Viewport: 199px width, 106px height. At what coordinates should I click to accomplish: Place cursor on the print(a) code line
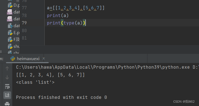pyautogui.click(x=58, y=15)
